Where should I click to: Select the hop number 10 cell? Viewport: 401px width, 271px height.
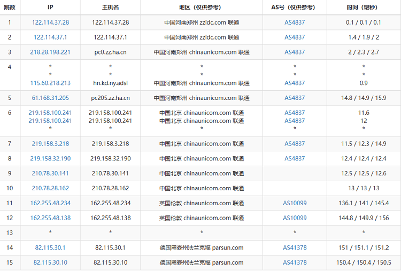coord(10,188)
